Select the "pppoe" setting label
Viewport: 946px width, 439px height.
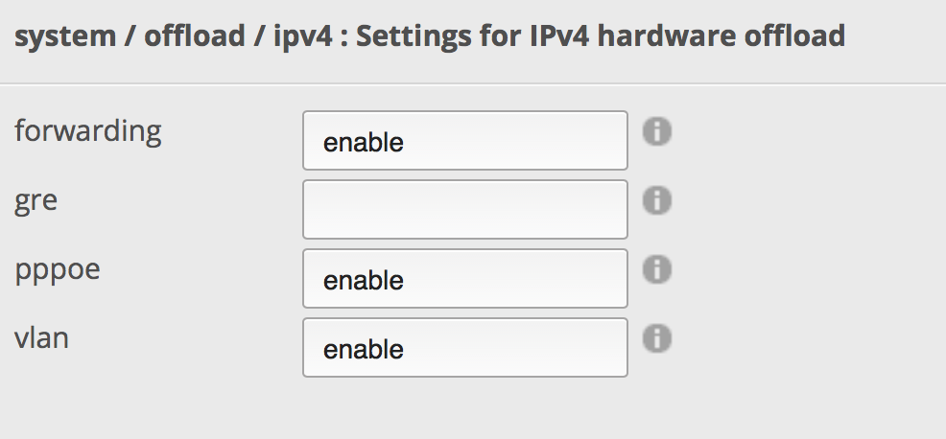[x=58, y=270]
